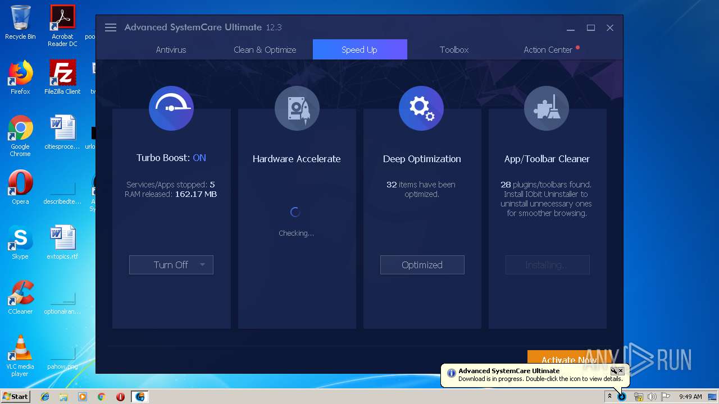Open the hamburger main menu
Screen dimensions: 719x404
pos(111,27)
